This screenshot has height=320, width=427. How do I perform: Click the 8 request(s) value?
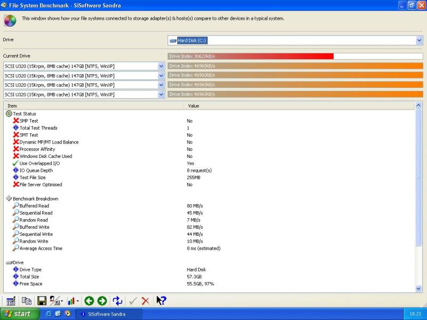(x=199, y=170)
